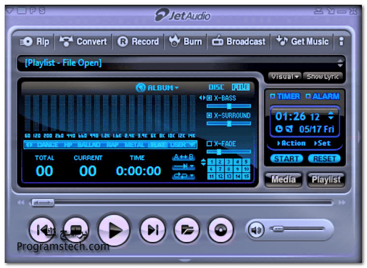367x268 pixels.
Task: Click the large play button
Action: (114, 230)
